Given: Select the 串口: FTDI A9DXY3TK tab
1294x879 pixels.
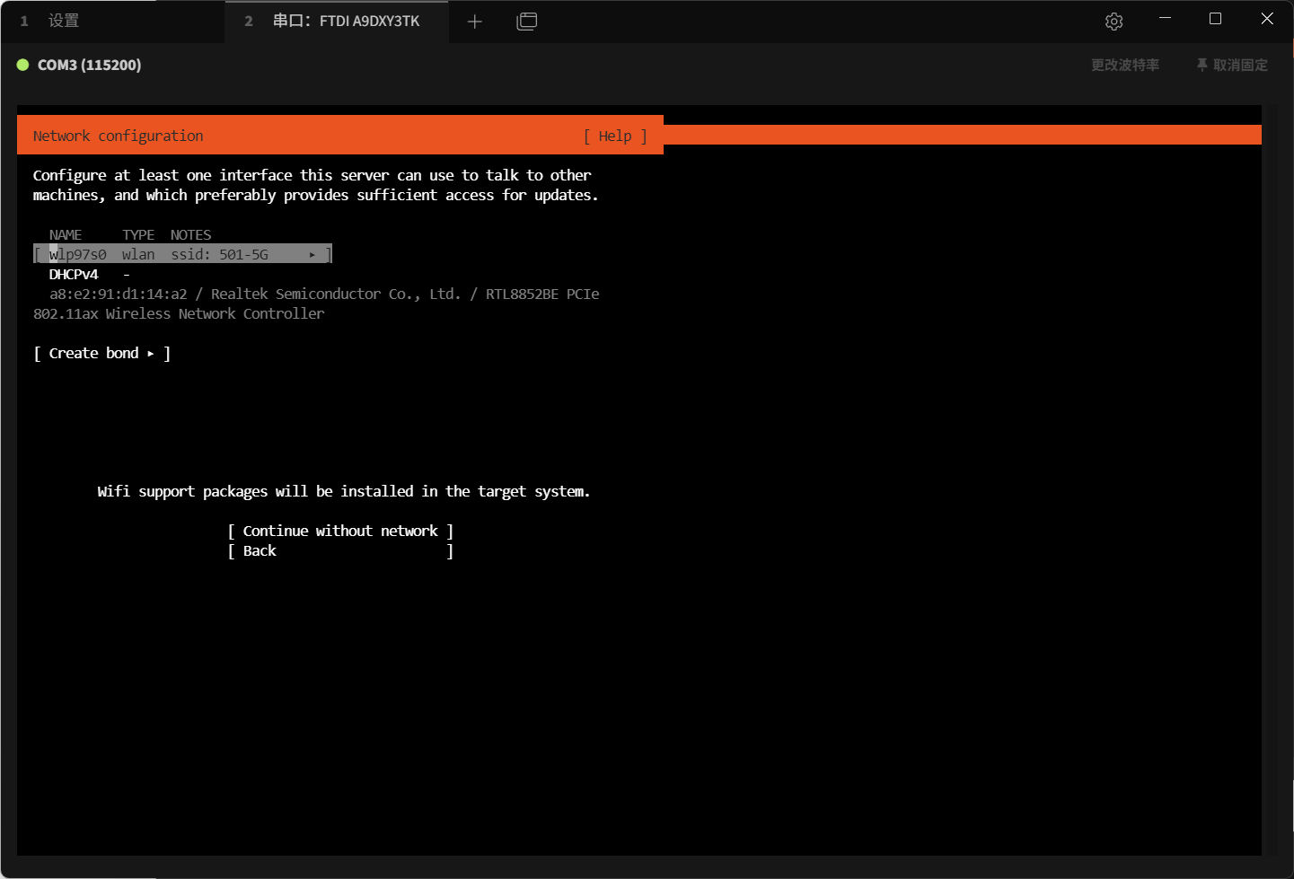Looking at the screenshot, I should 346,21.
